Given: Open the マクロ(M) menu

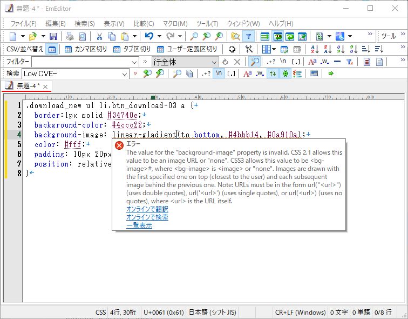Looking at the screenshot, I should point(175,24).
